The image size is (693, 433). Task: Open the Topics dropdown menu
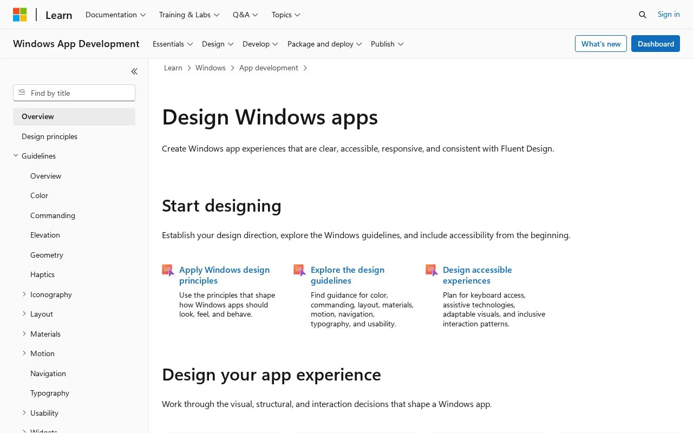click(x=286, y=15)
